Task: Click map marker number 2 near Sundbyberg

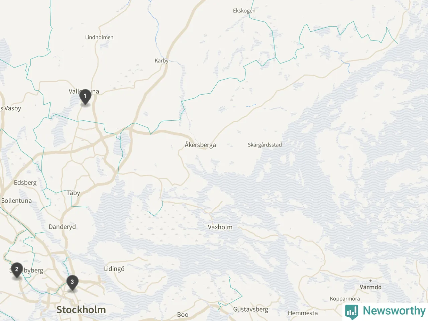Action: [17, 270]
